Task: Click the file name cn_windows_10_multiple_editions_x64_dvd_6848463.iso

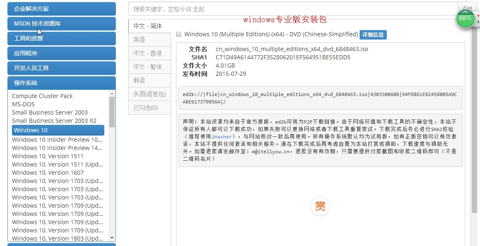Action: [292, 49]
